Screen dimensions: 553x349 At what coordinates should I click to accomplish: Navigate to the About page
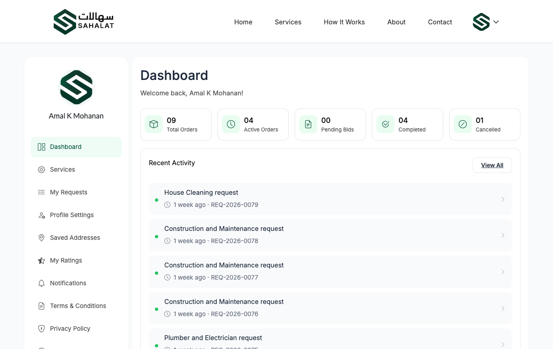point(396,22)
